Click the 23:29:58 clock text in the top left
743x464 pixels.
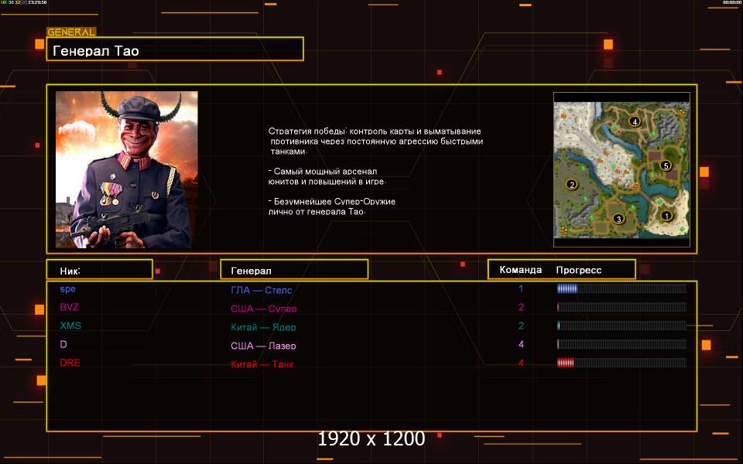[37, 2]
